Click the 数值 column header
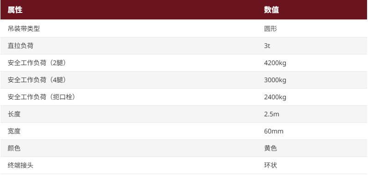 271,10
